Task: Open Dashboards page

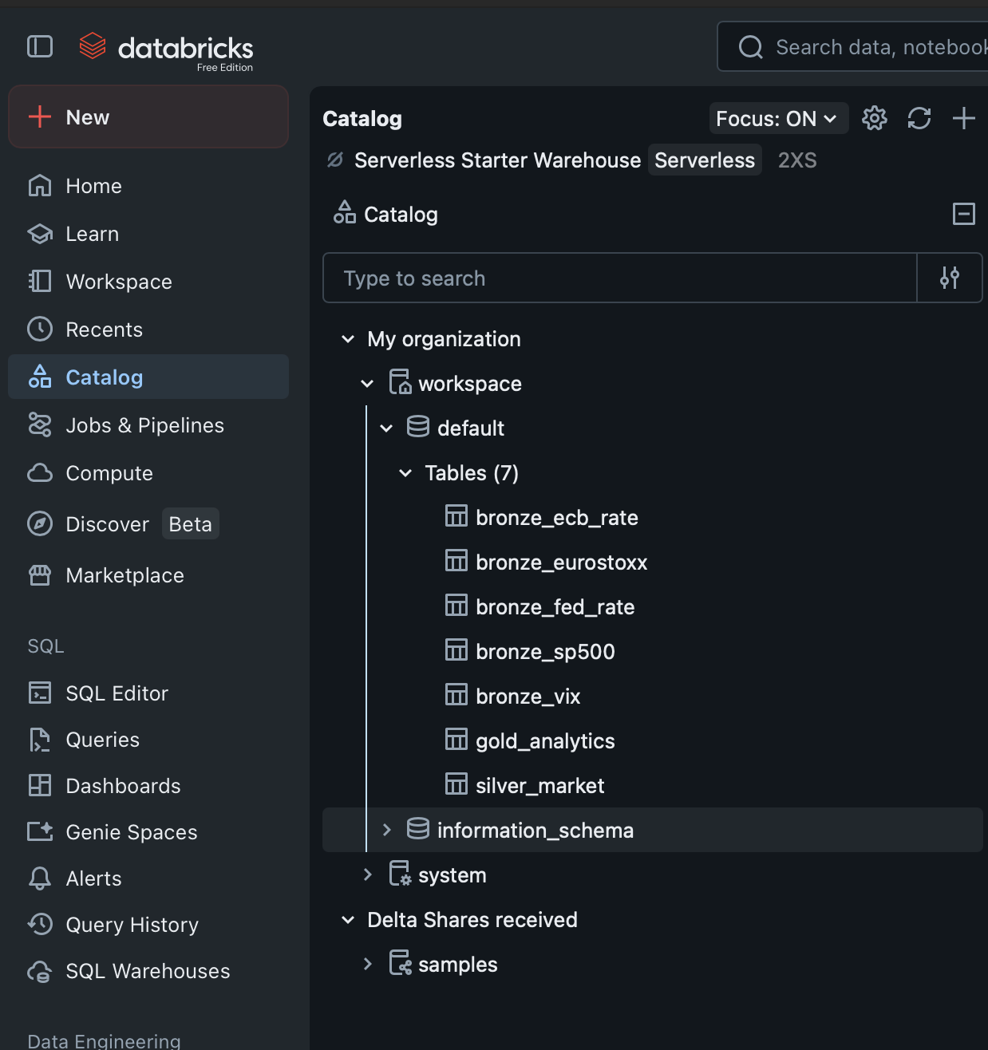Action: tap(148, 786)
